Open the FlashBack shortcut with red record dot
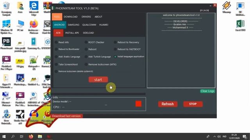The height and width of the screenshot is (140, 250). (x=20, y=99)
